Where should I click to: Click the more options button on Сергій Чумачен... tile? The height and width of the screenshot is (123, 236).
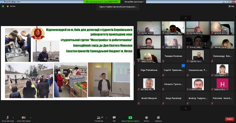pos(183,66)
